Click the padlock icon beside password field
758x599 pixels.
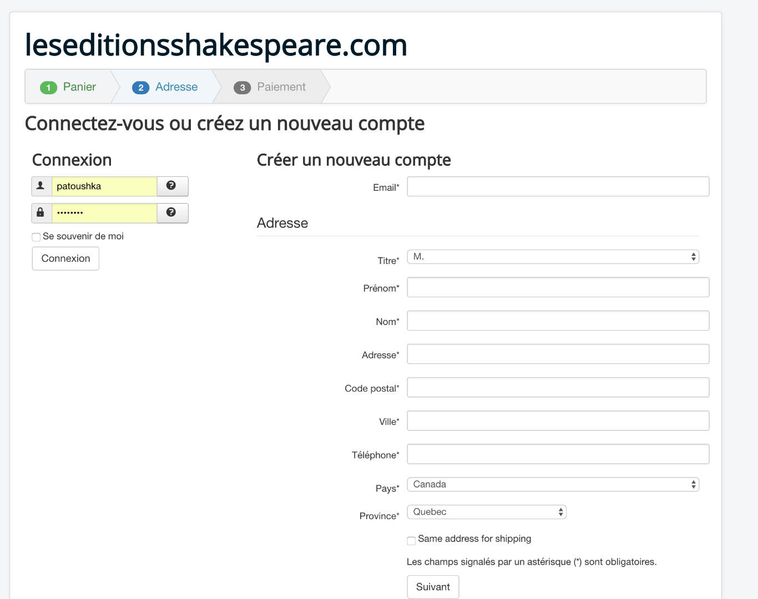click(x=41, y=213)
